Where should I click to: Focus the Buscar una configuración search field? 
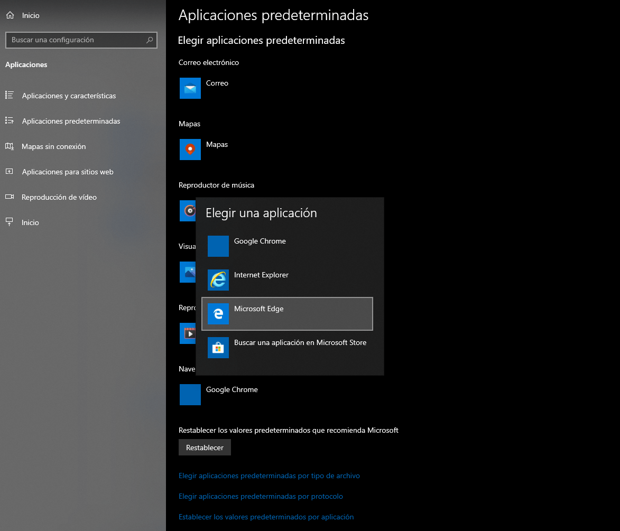81,40
